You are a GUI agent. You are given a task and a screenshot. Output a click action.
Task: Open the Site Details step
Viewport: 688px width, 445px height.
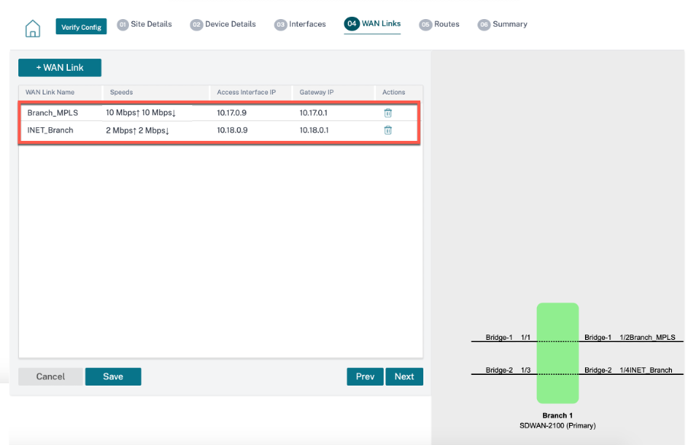(x=145, y=24)
